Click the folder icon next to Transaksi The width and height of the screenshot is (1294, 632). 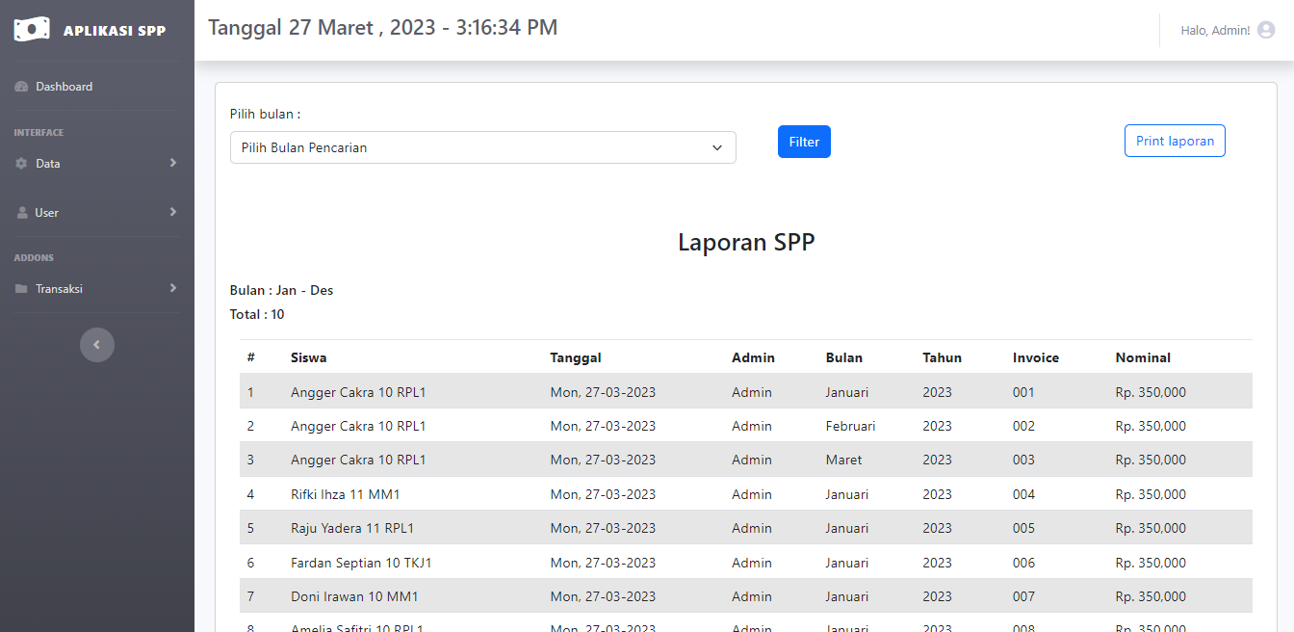click(21, 288)
